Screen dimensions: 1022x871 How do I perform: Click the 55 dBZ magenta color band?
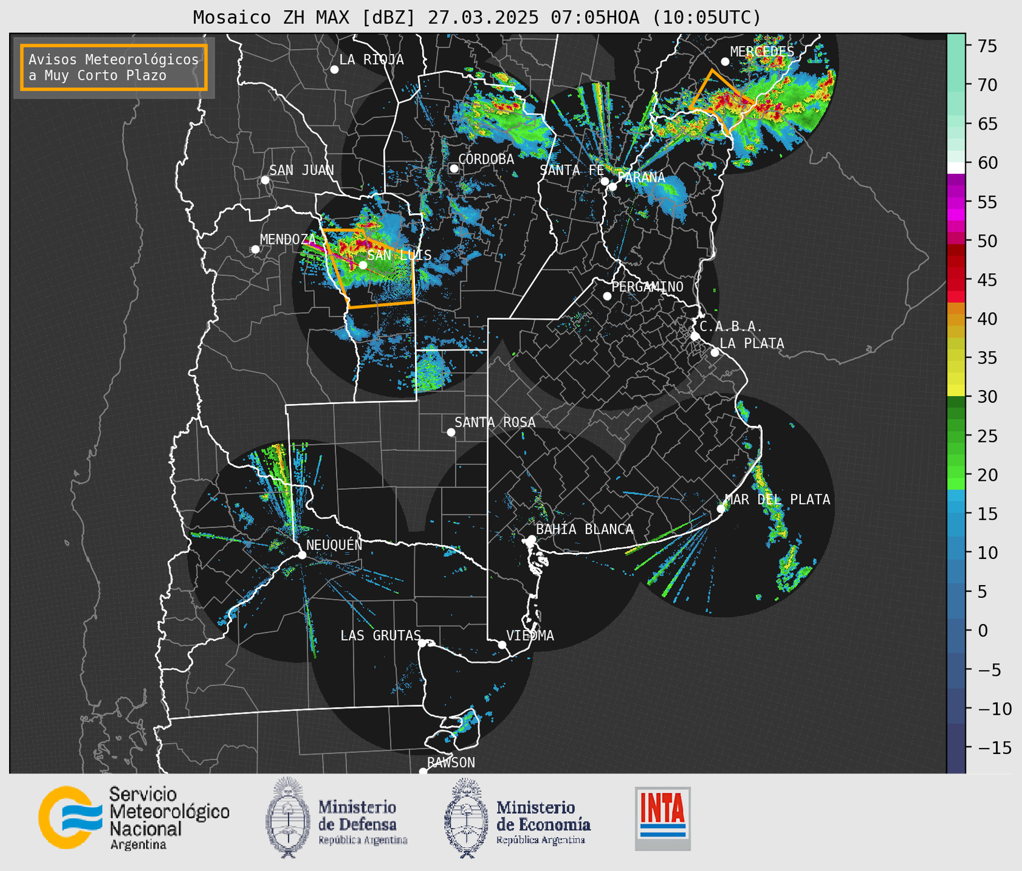[956, 202]
